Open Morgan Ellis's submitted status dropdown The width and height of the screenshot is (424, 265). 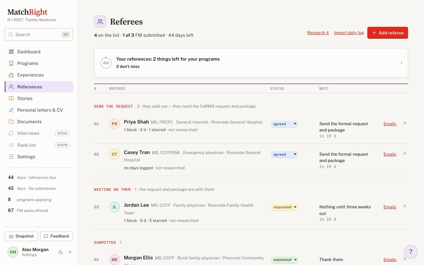point(284,260)
